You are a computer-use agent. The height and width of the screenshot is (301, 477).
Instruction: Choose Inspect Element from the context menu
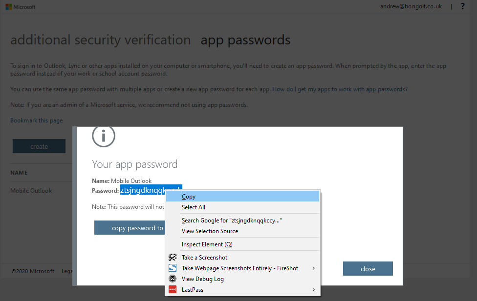(242, 244)
